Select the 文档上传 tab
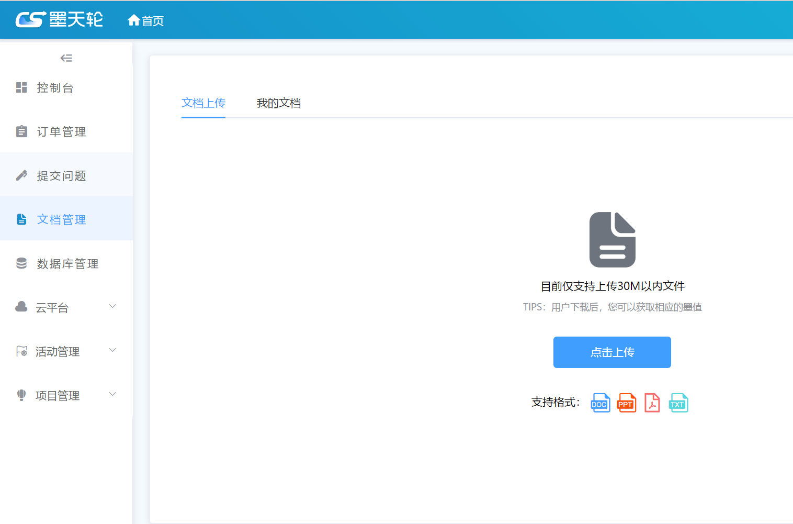The width and height of the screenshot is (793, 524). (203, 103)
